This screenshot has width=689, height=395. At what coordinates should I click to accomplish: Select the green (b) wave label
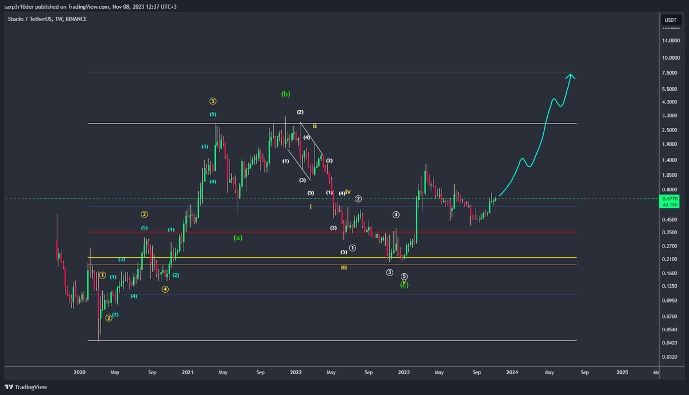click(285, 93)
